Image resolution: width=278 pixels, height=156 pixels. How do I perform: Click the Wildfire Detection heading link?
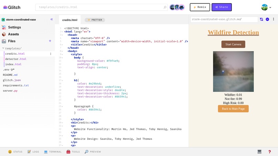coord(233,32)
